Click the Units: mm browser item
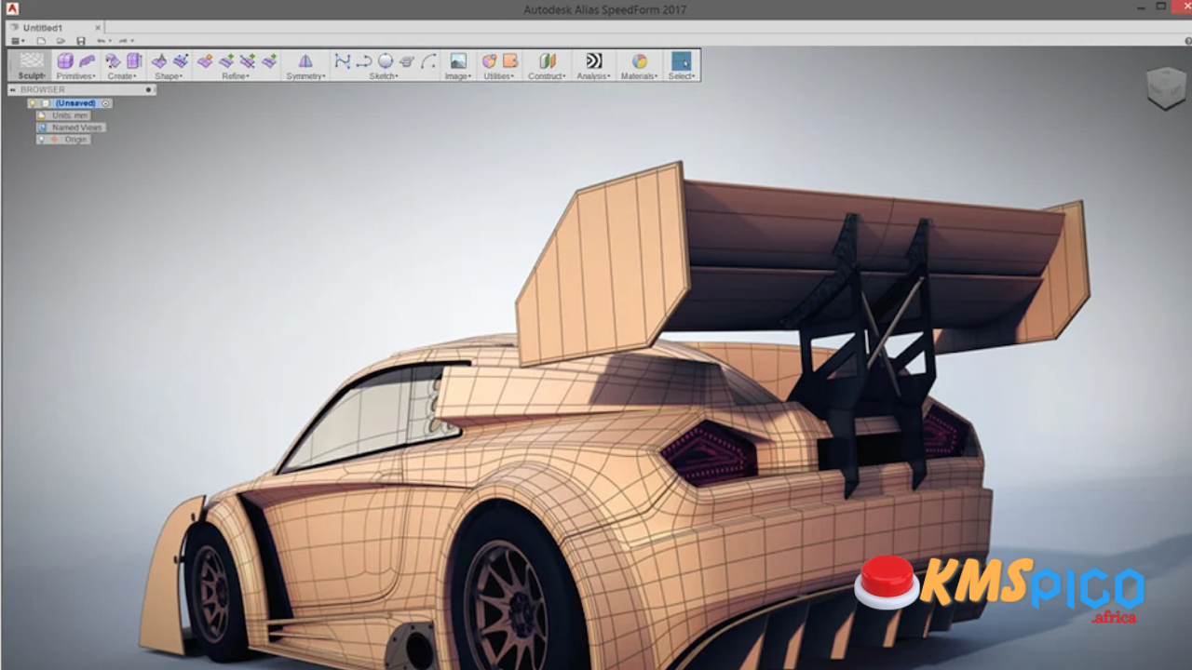Viewport: 1192px width, 670px height. [x=69, y=115]
